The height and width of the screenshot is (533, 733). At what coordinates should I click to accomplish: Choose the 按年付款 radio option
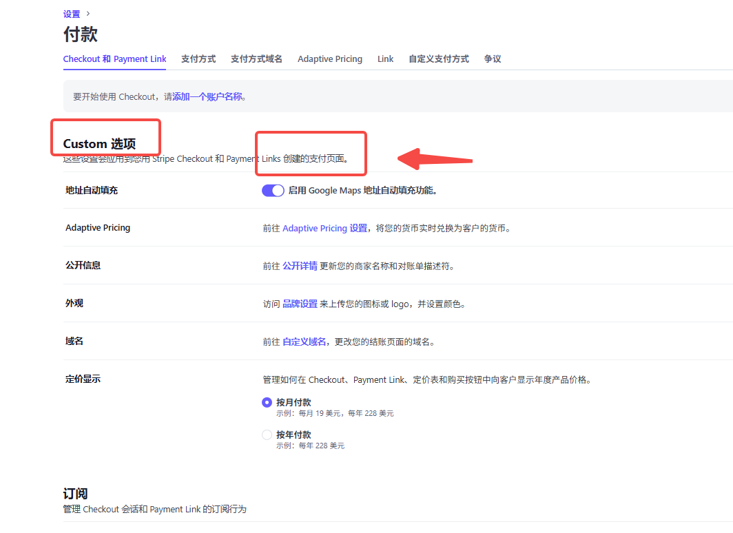(267, 435)
